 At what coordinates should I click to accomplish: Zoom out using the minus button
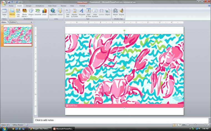coord(188,125)
